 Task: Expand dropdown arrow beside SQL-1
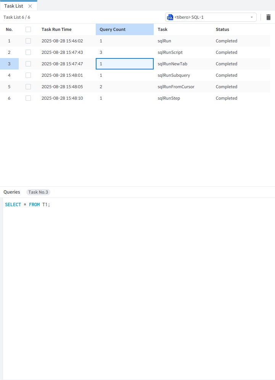(252, 17)
